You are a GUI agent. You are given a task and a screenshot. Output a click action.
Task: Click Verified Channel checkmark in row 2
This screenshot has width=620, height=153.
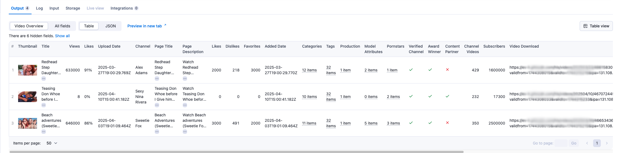click(x=411, y=96)
